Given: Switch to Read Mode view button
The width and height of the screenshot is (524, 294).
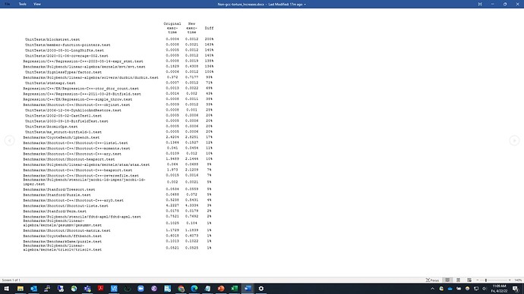Looking at the screenshot, I should pyautogui.click(x=447, y=280).
